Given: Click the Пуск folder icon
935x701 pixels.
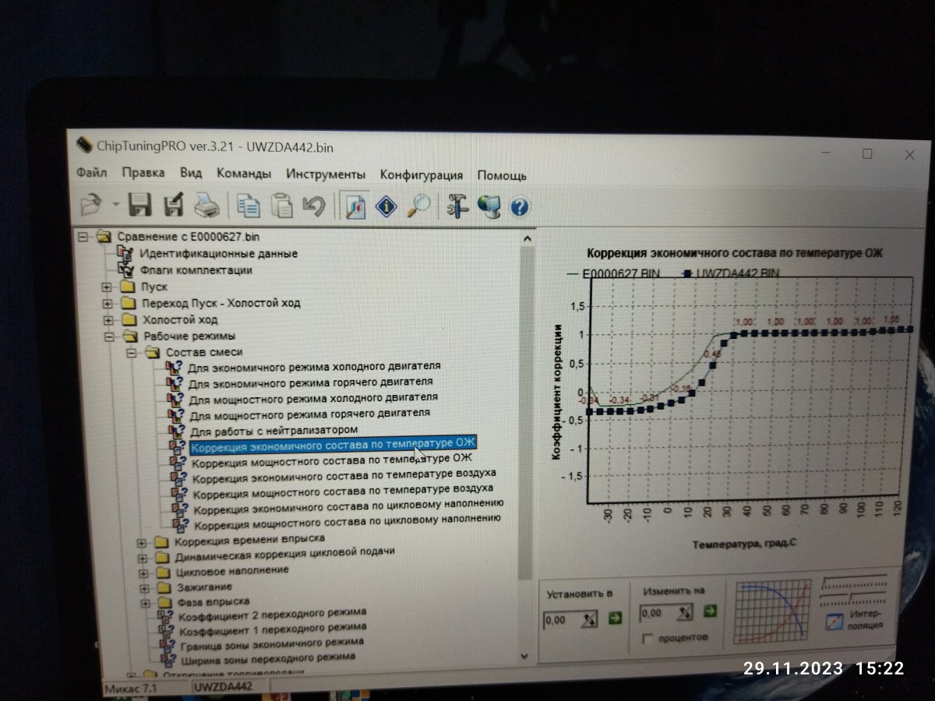Looking at the screenshot, I should [129, 287].
